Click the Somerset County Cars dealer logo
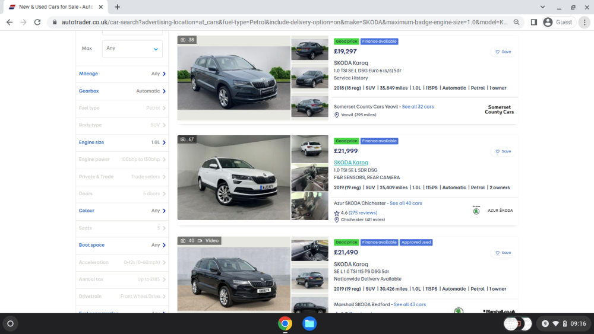Image resolution: width=594 pixels, height=334 pixels. click(x=500, y=110)
